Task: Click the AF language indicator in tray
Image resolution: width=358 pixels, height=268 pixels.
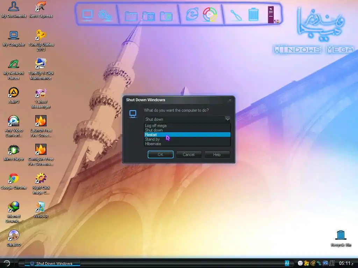Action: [x=287, y=263]
